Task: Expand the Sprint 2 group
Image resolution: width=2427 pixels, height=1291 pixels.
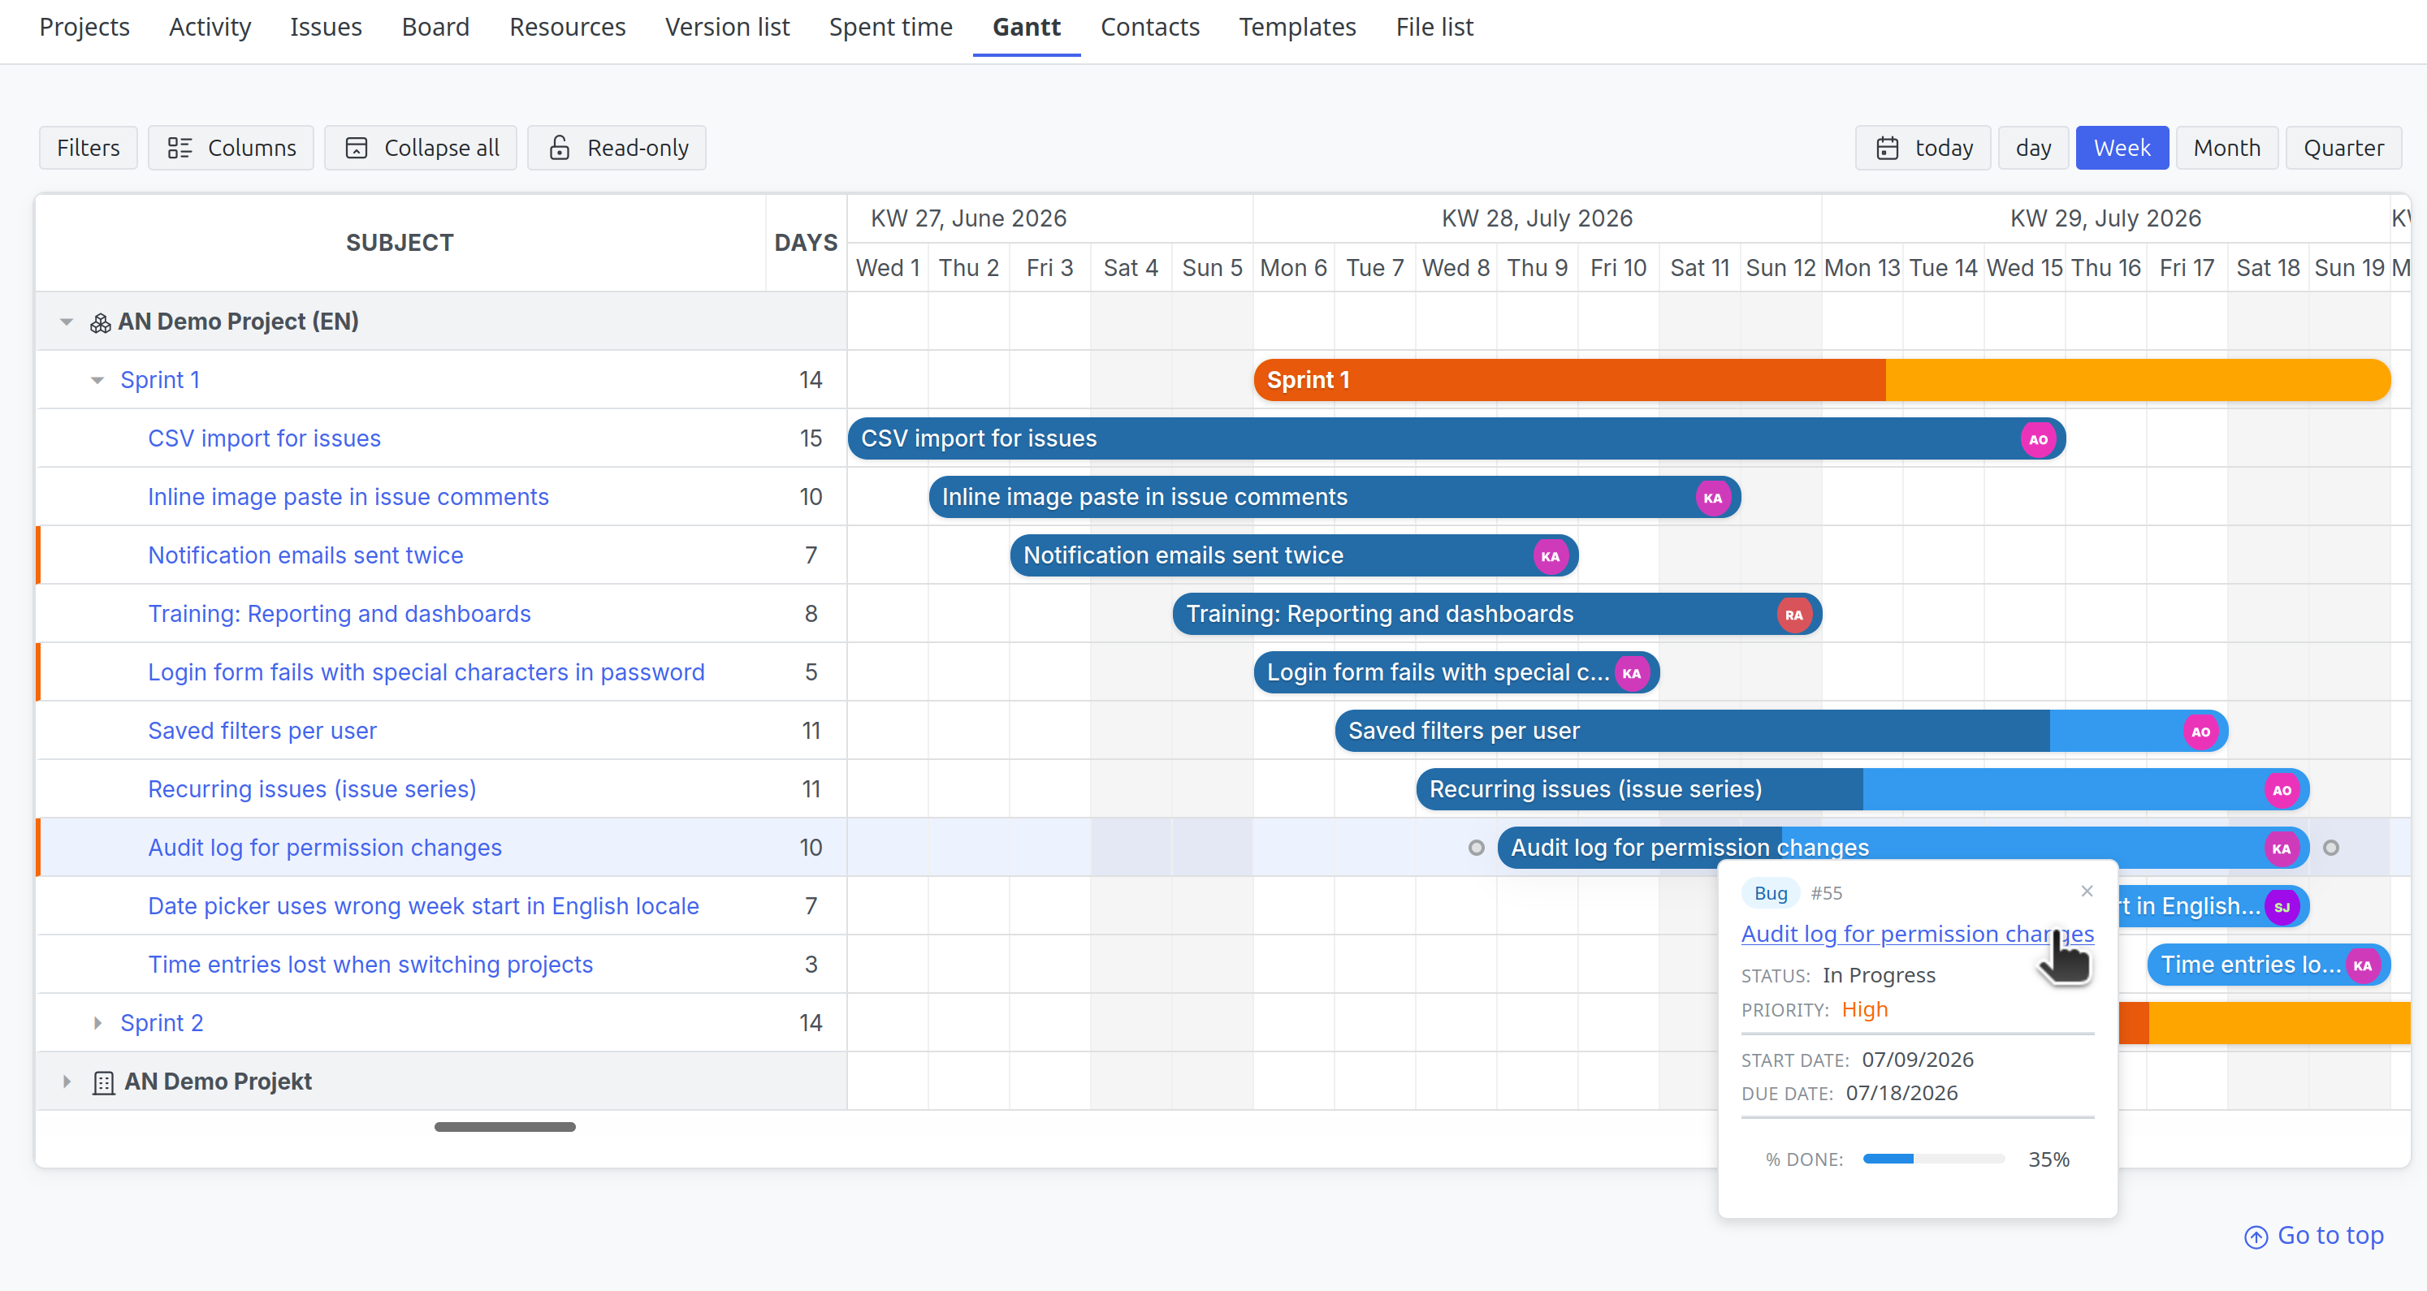Action: [97, 1022]
